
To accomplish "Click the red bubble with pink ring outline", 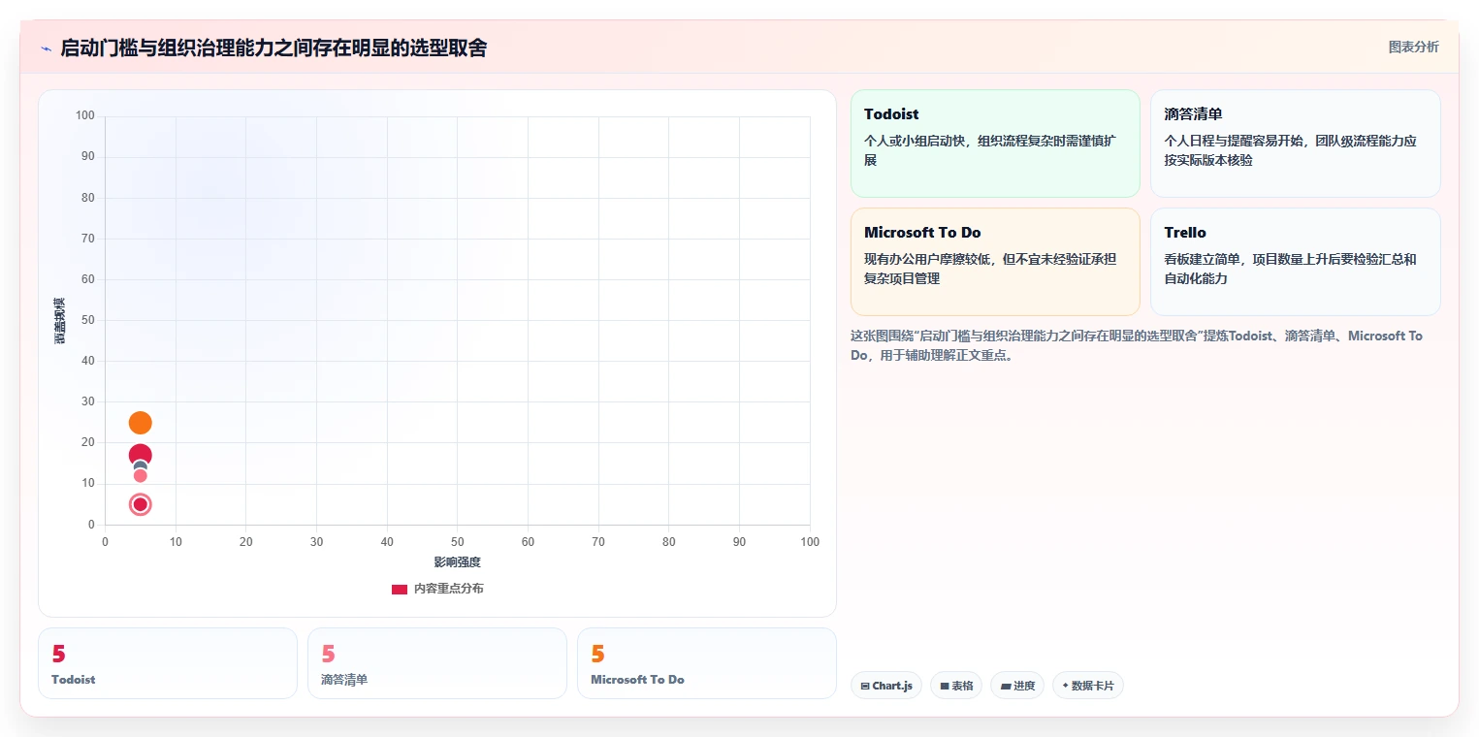I will coord(141,504).
